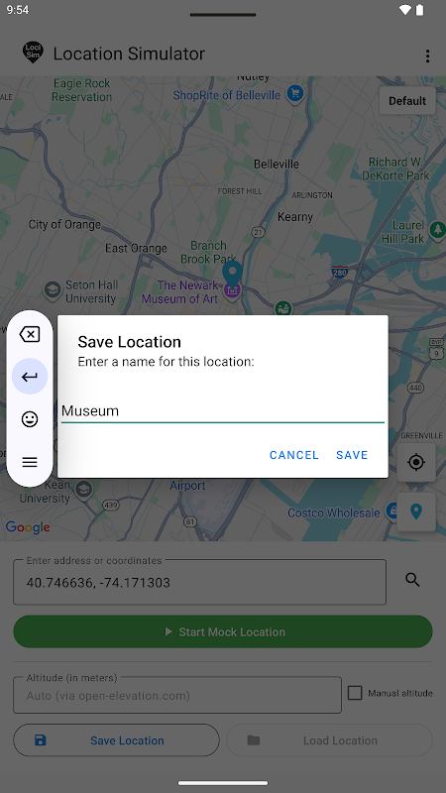Tap the Load Location folder button
Image resolution: width=446 pixels, height=793 pixels.
[x=330, y=740]
